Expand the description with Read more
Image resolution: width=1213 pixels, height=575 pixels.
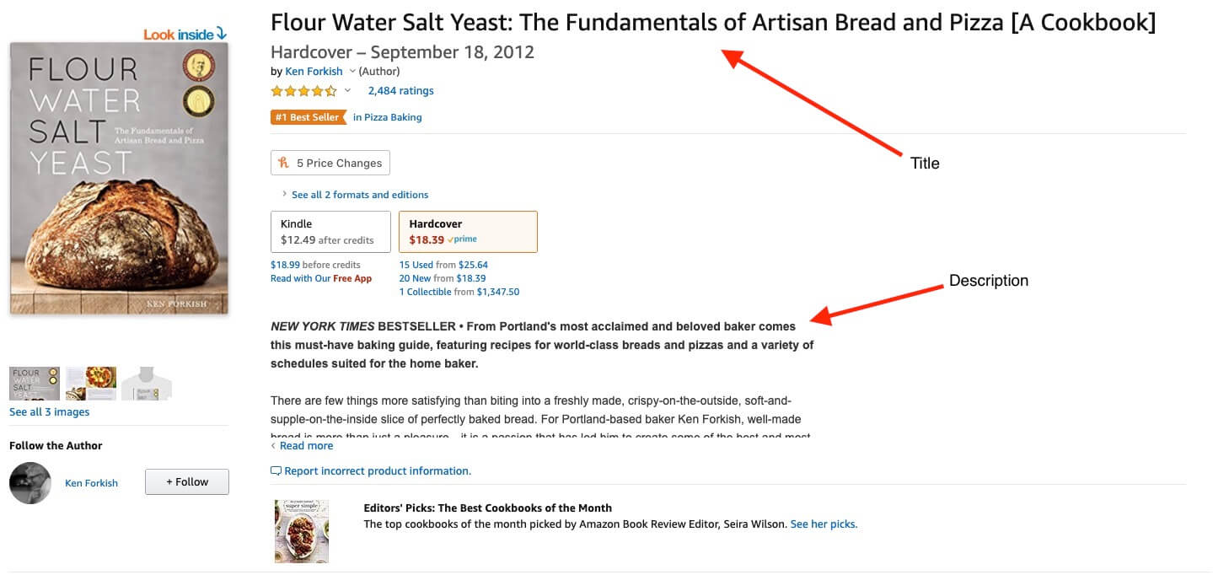pos(305,445)
